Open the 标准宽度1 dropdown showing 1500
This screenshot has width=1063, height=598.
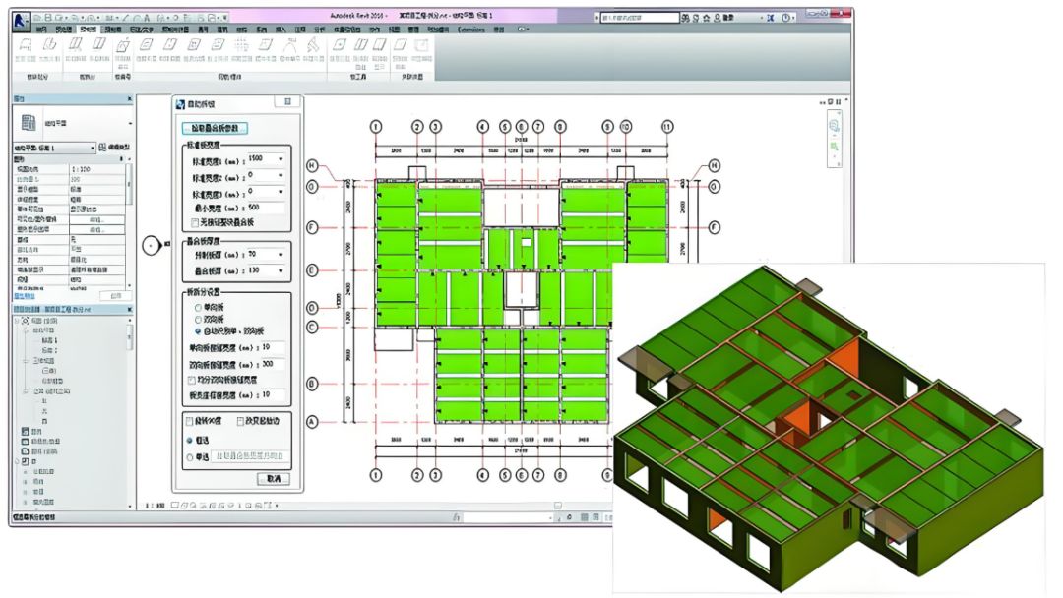[281, 159]
